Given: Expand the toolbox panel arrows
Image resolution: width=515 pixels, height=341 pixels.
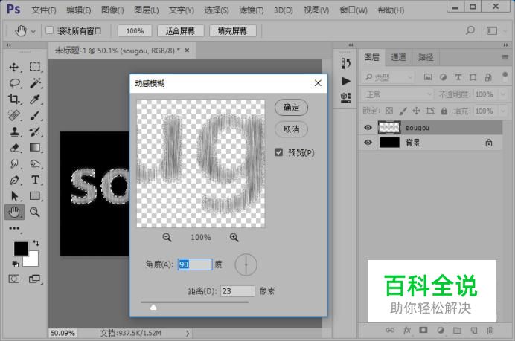Looking at the screenshot, I should point(8,45).
